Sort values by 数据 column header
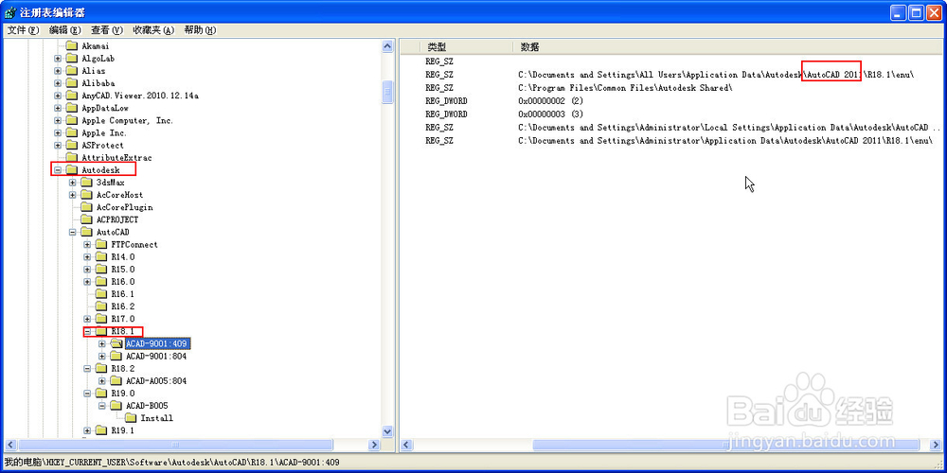This screenshot has width=947, height=473. point(727,46)
